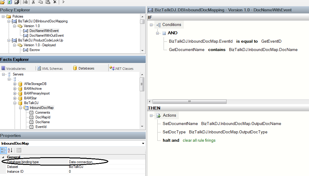Toggle categorized view in the Properties panel
The image size is (309, 176).
point(4,150)
